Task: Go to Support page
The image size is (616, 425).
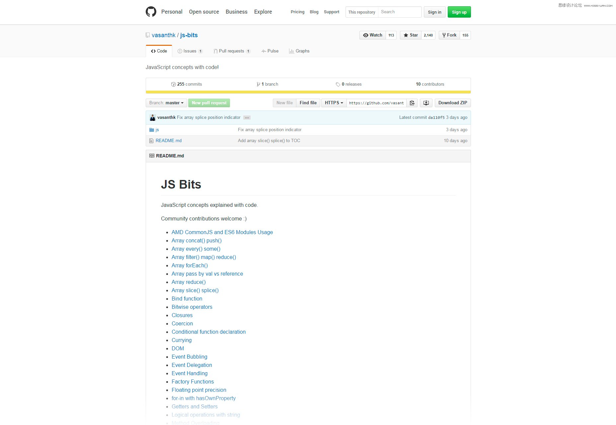Action: coord(332,12)
